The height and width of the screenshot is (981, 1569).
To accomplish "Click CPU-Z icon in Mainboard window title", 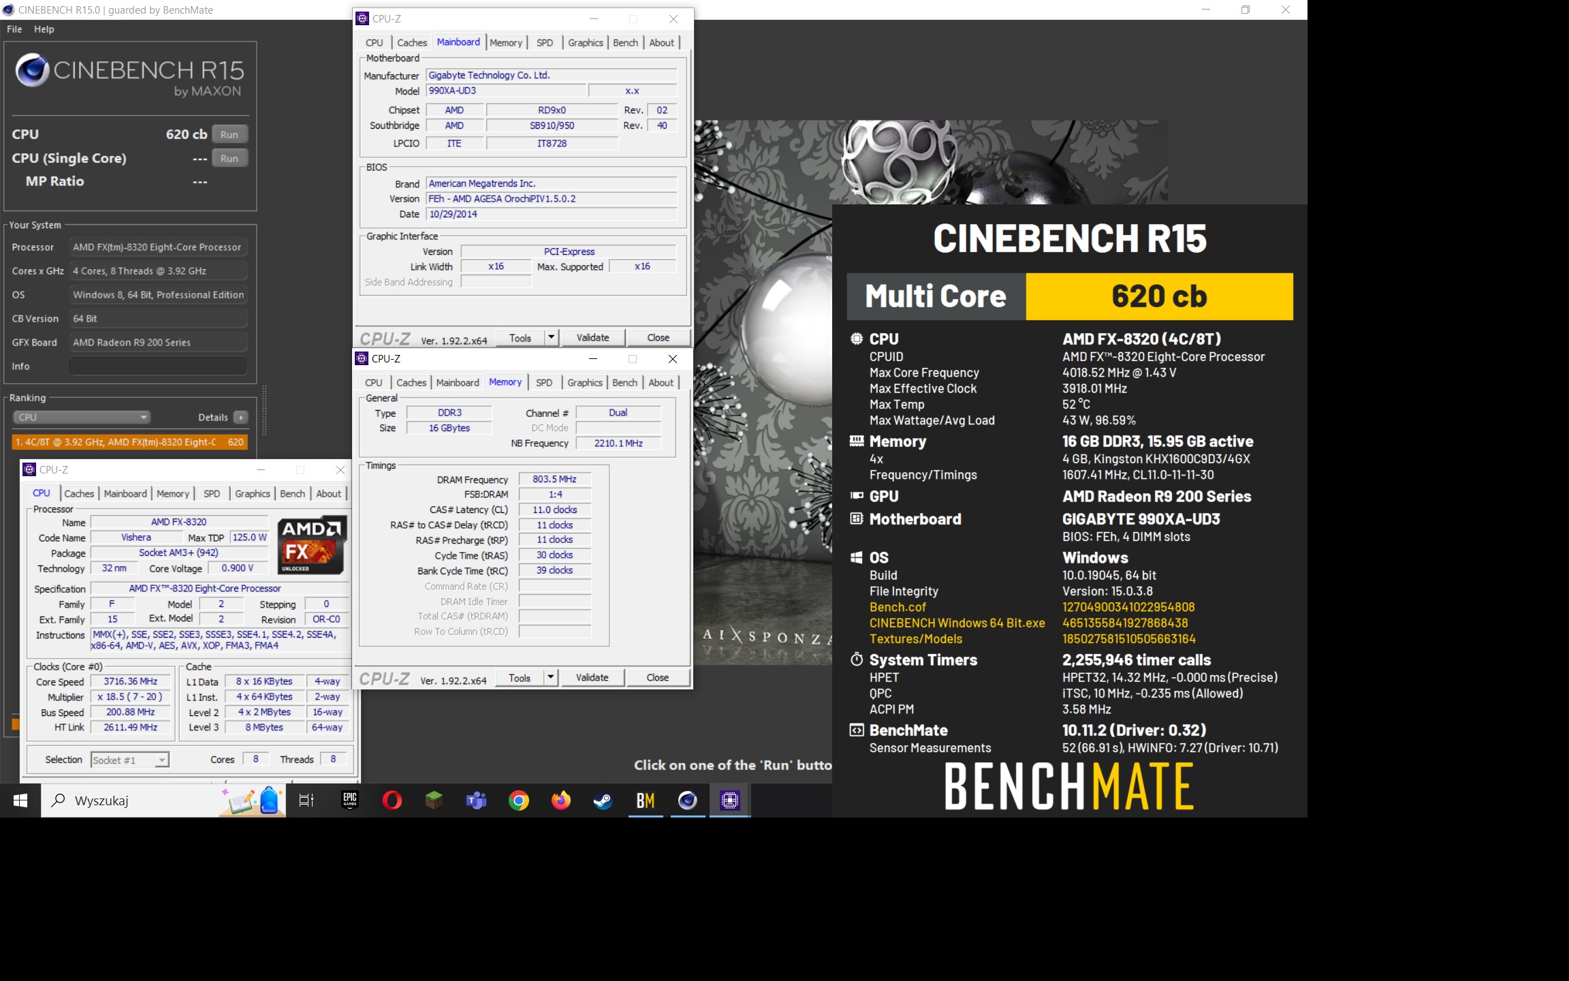I will [363, 18].
